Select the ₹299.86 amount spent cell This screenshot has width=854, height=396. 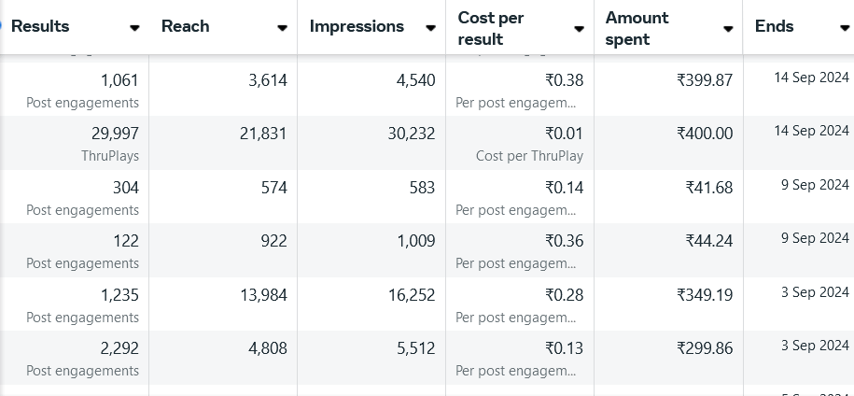coord(705,348)
